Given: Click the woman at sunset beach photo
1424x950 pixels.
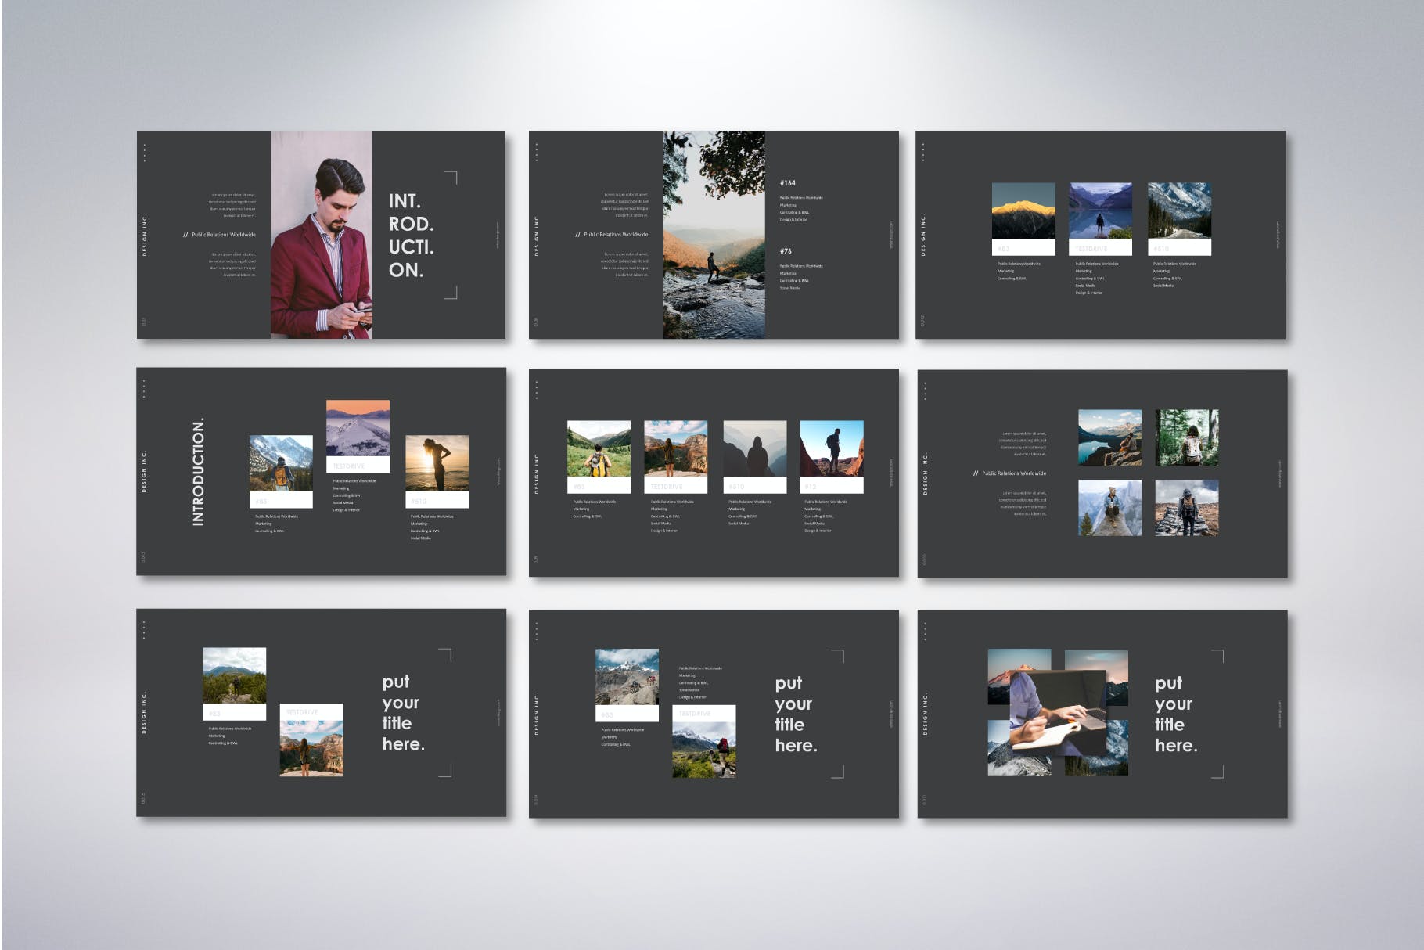Looking at the screenshot, I should (437, 463).
